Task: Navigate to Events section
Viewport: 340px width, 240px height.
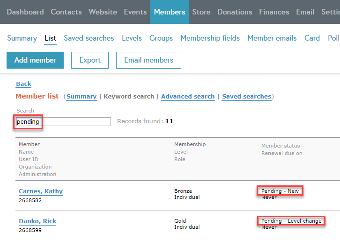Action: [x=135, y=12]
